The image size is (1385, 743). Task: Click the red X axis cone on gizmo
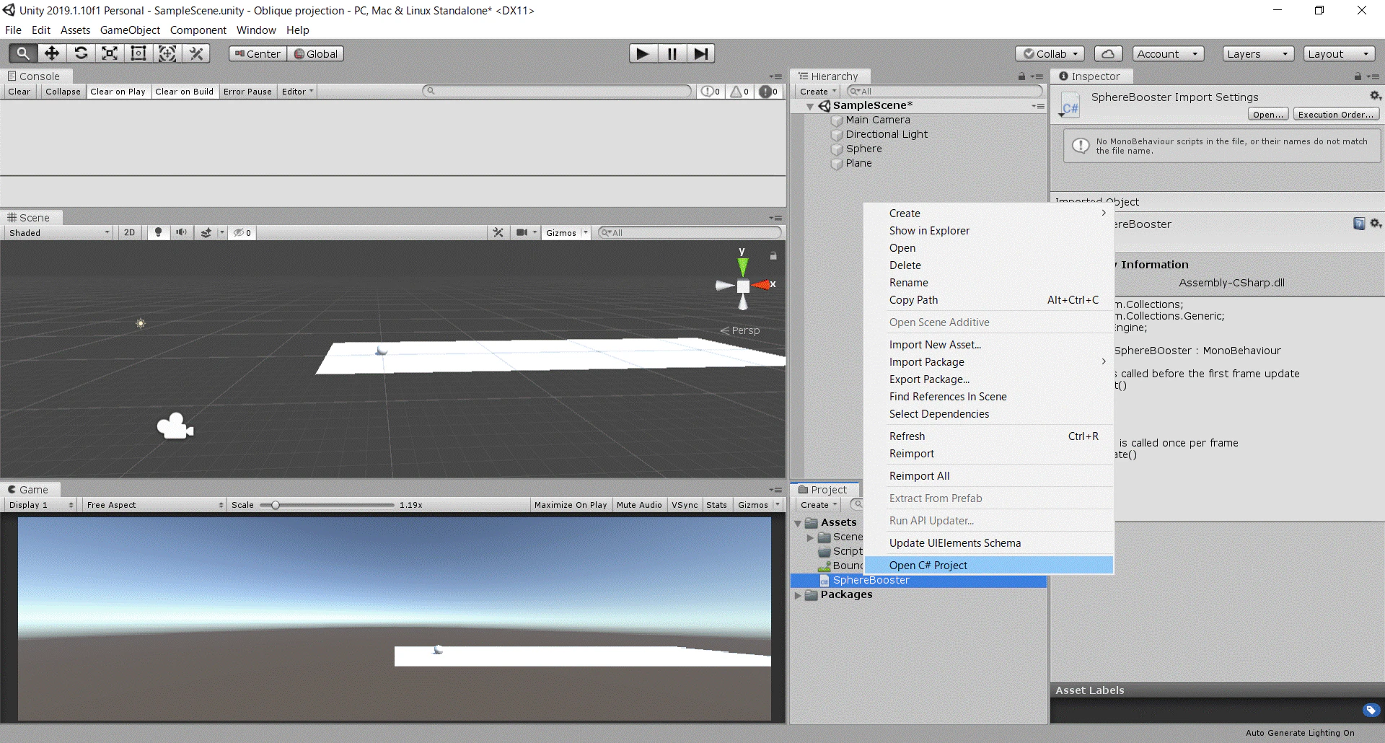pos(763,286)
